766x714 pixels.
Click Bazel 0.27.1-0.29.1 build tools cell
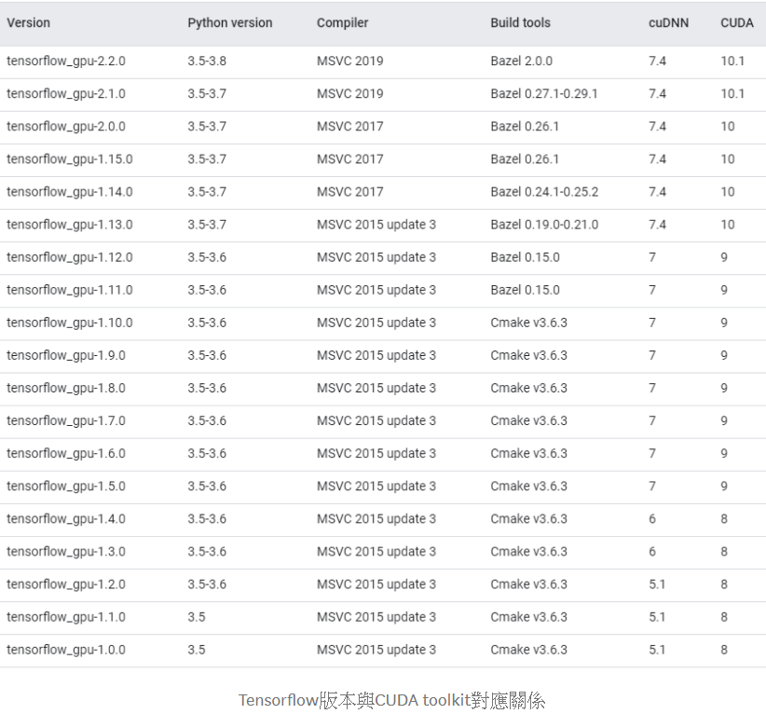(x=543, y=94)
